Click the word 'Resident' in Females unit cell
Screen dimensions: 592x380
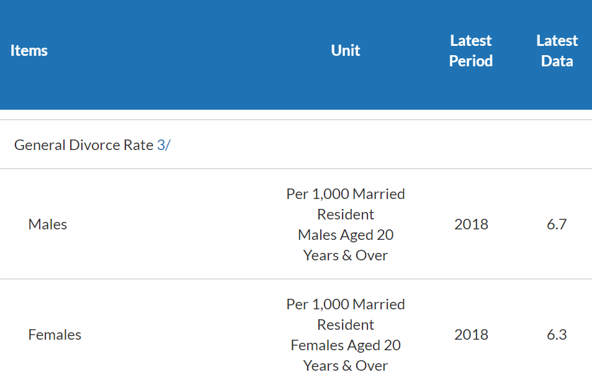tap(346, 325)
